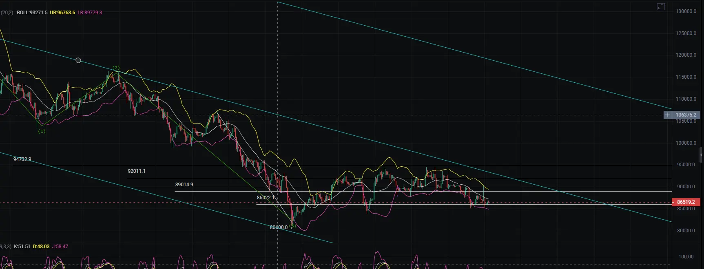The width and height of the screenshot is (704, 269).
Task: Click price axis label 95000.0
Action: click(686, 165)
